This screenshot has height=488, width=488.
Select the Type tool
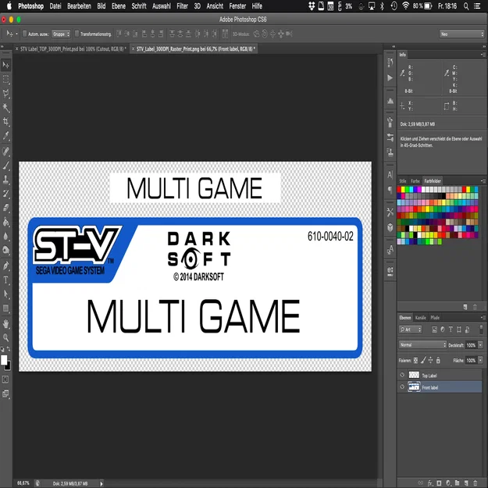click(x=6, y=280)
